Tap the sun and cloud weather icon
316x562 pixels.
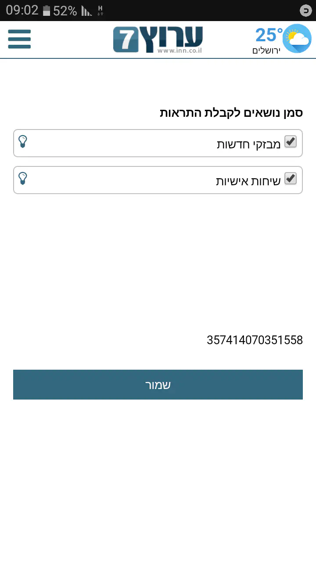point(297,38)
